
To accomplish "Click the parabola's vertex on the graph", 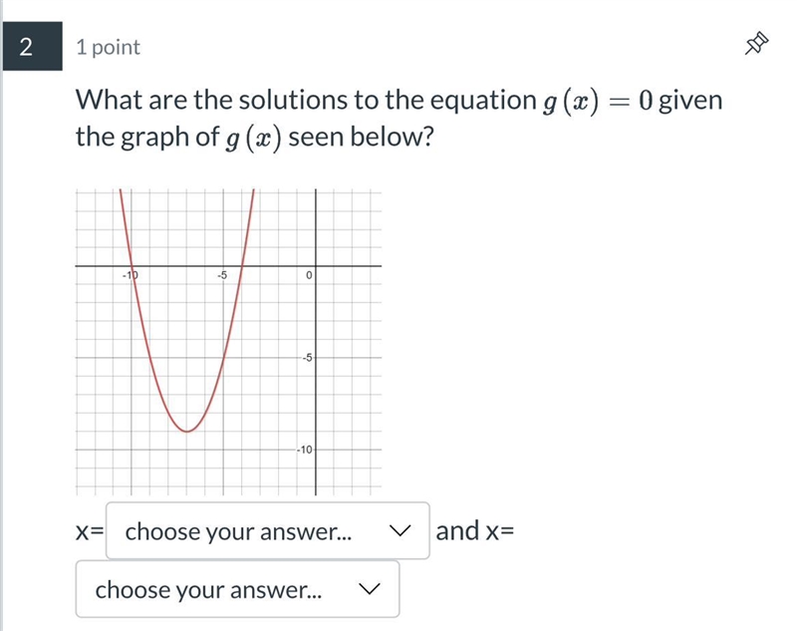I will pyautogui.click(x=187, y=432).
